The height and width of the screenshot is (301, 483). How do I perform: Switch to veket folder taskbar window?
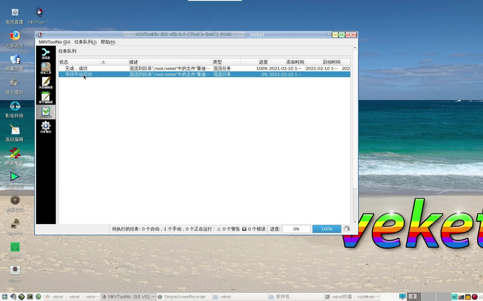click(240, 297)
